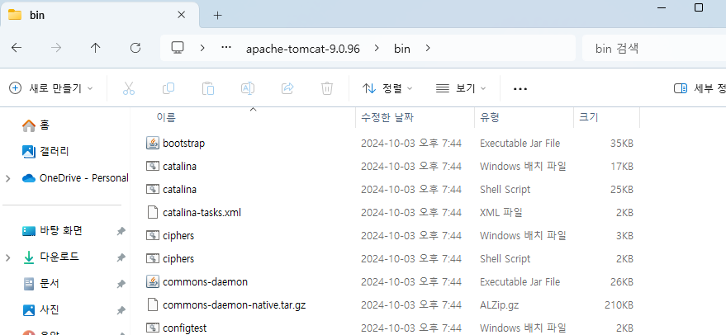This screenshot has width=726, height=335.
Task: Unpin 문서 using its pin icon
Action: tap(121, 283)
